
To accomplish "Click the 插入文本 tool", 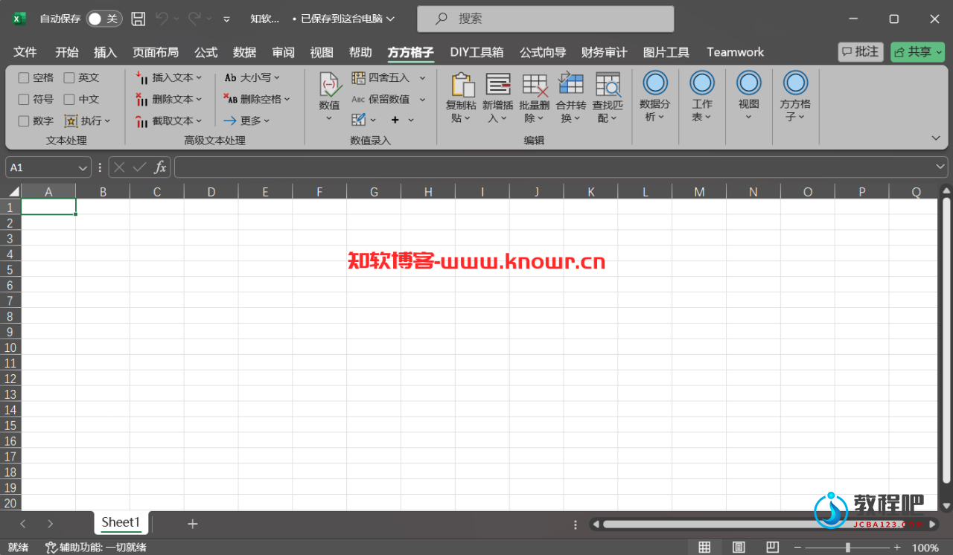I will pyautogui.click(x=169, y=77).
